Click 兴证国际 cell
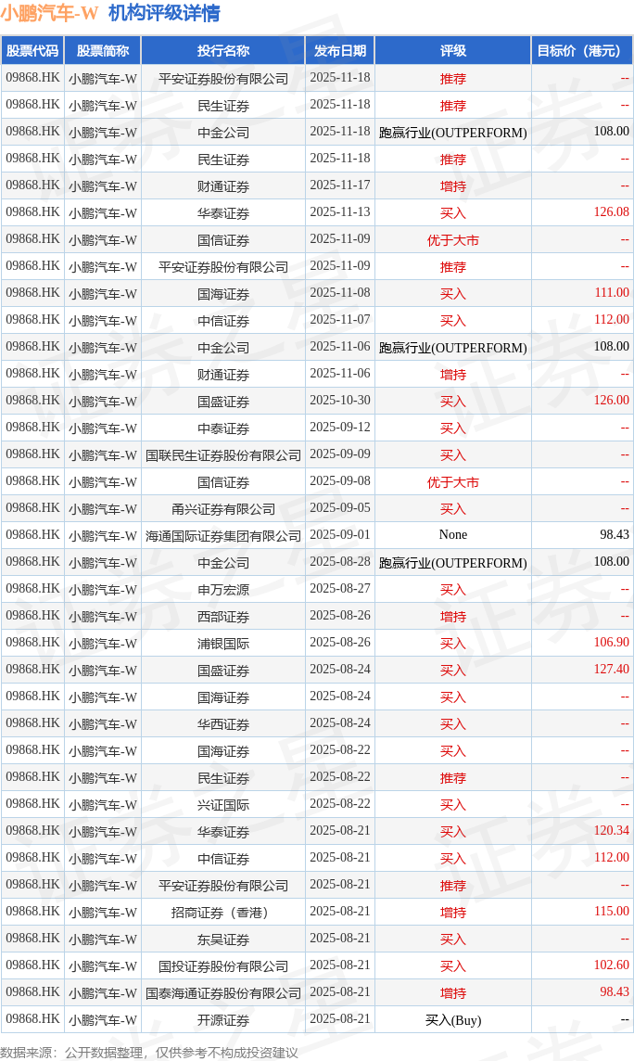 coord(223,804)
